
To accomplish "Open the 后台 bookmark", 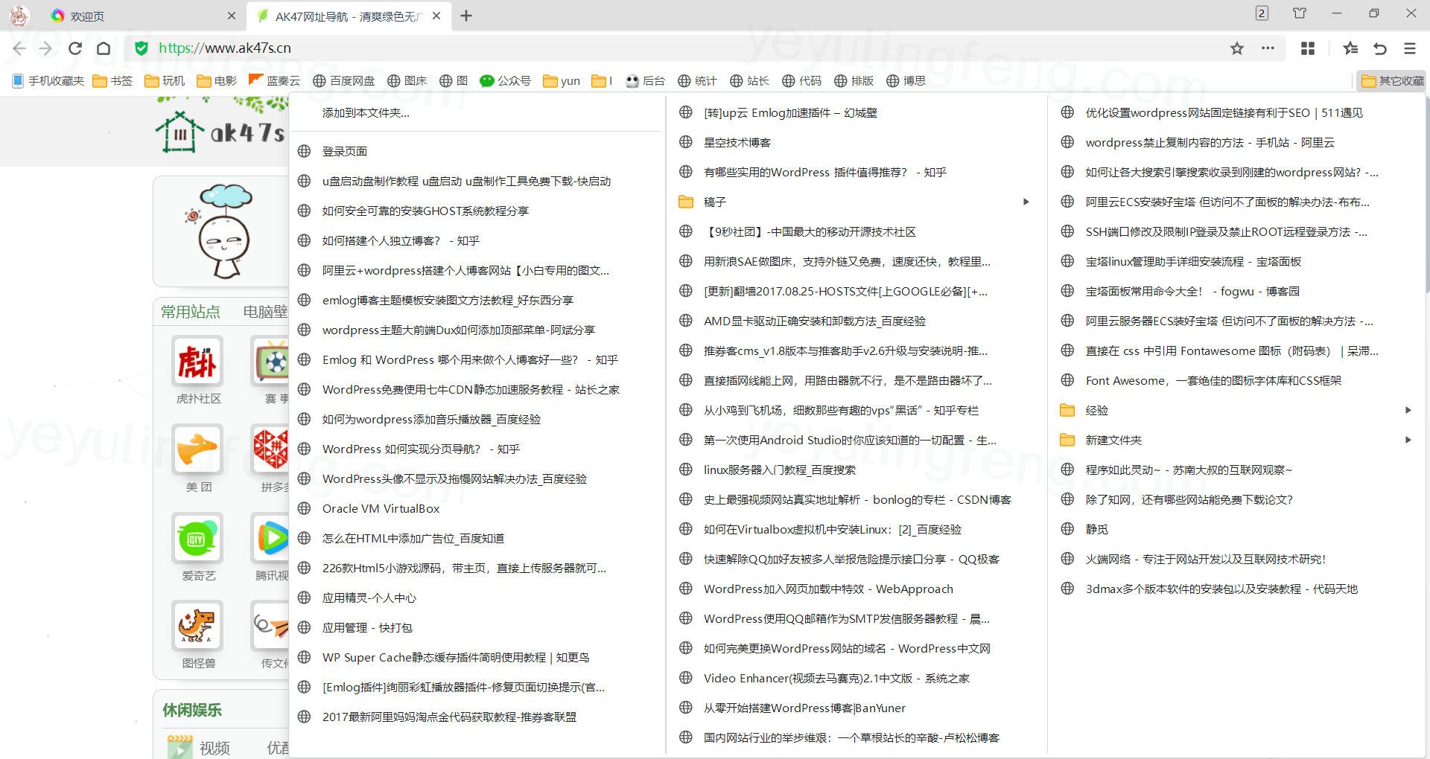I will click(645, 80).
